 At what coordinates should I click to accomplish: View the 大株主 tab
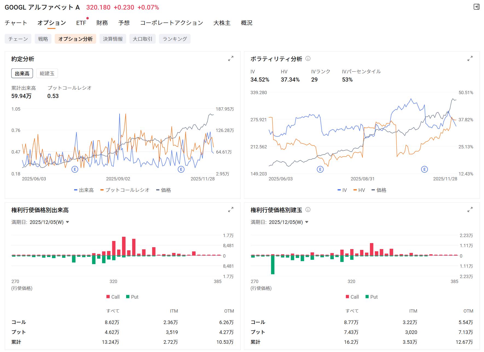(x=222, y=23)
